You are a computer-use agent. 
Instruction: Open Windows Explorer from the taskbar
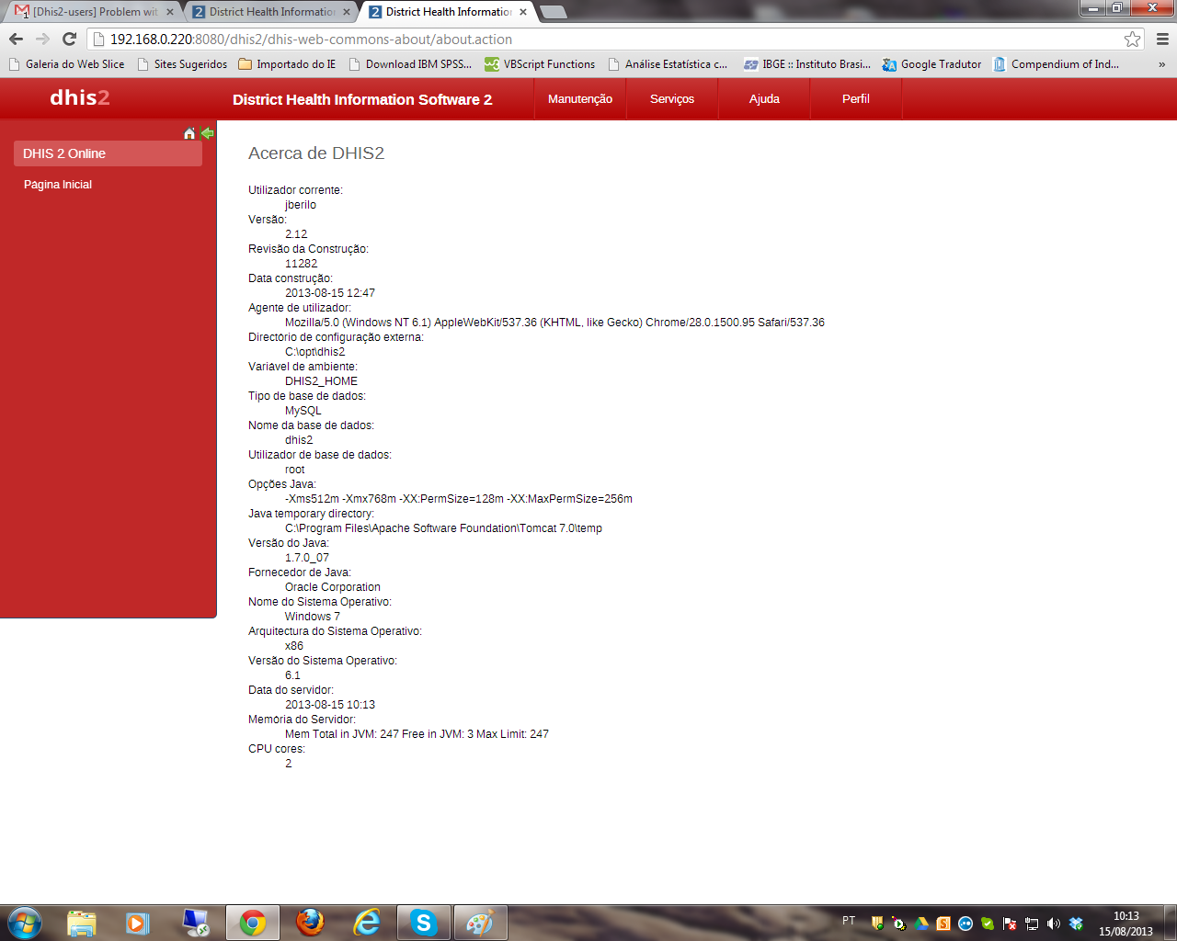point(82,923)
